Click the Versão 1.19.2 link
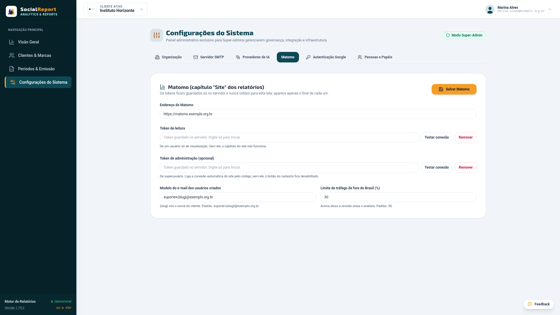This screenshot has height=315, width=560. (15, 308)
